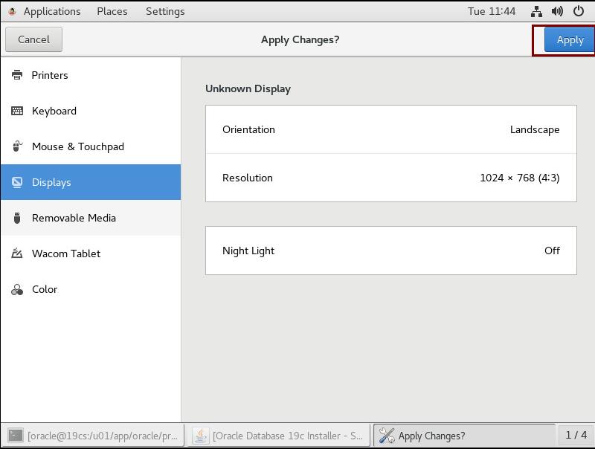Click the Color settings icon

[x=17, y=289]
